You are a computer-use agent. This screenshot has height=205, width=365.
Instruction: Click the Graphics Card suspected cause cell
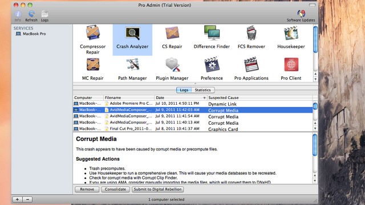[223, 129]
